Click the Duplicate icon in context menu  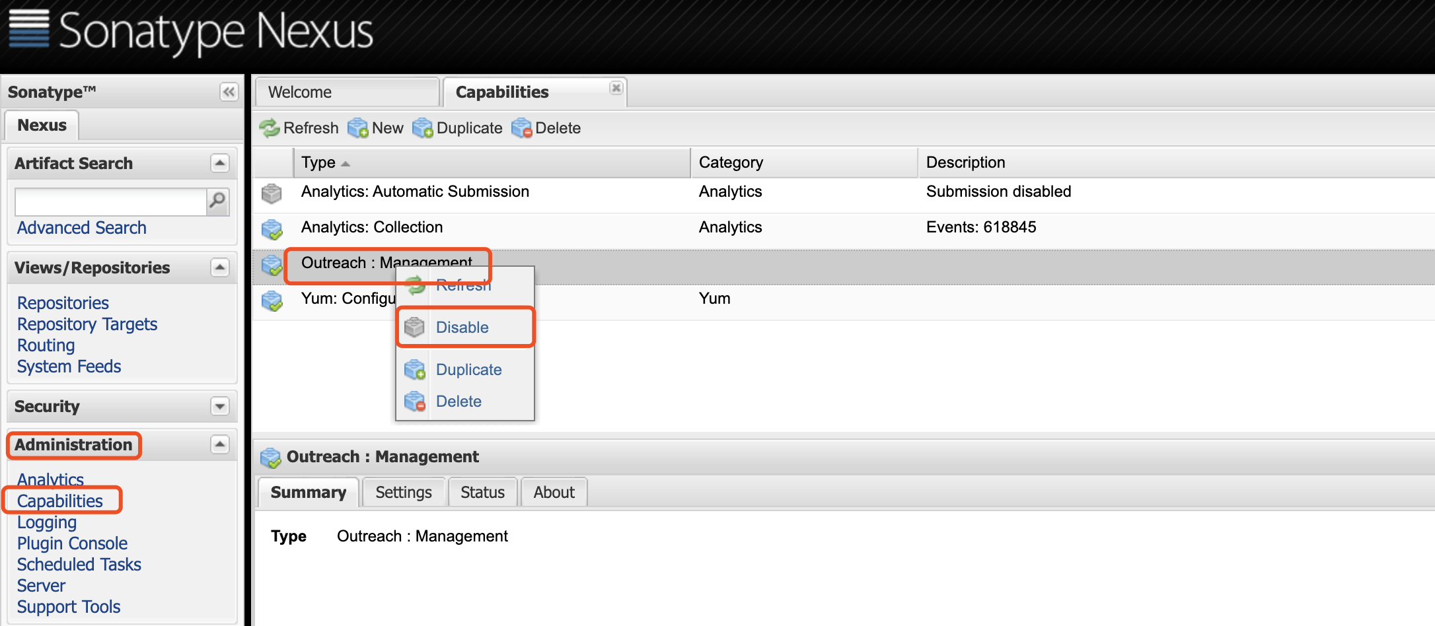click(x=414, y=369)
